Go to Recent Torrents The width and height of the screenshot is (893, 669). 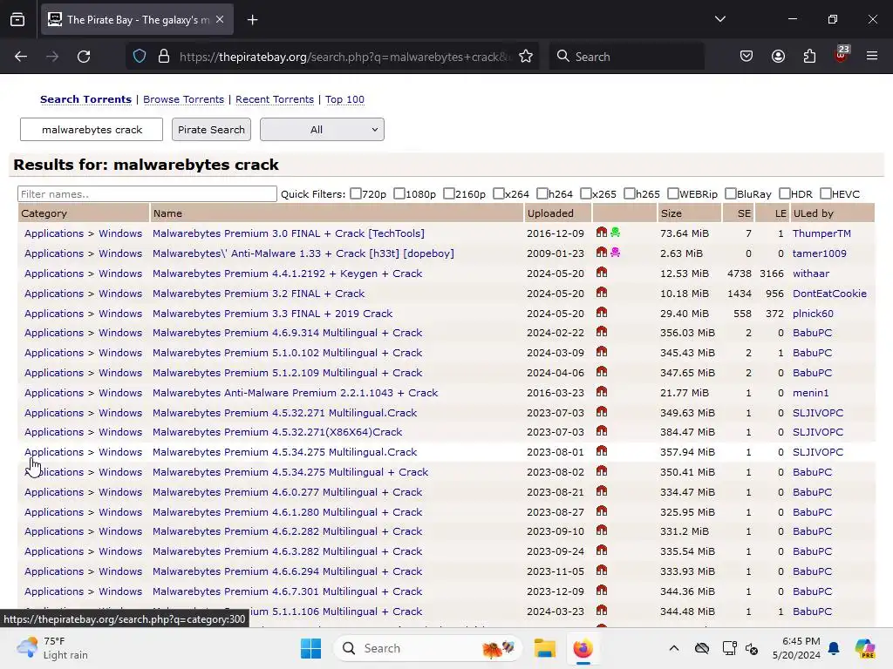tap(275, 99)
